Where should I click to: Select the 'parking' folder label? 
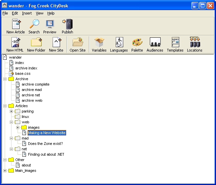point(28,111)
